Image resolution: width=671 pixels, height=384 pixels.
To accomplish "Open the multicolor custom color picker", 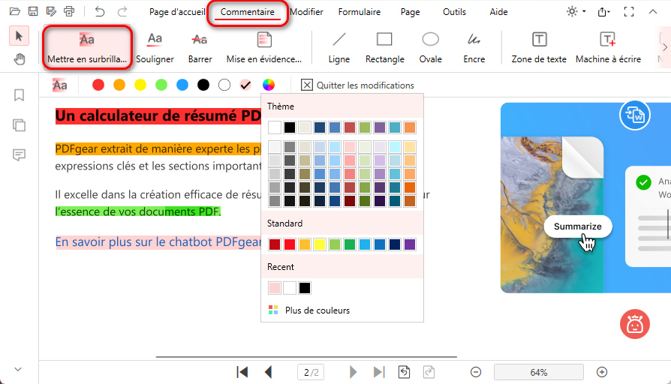I will pos(268,85).
